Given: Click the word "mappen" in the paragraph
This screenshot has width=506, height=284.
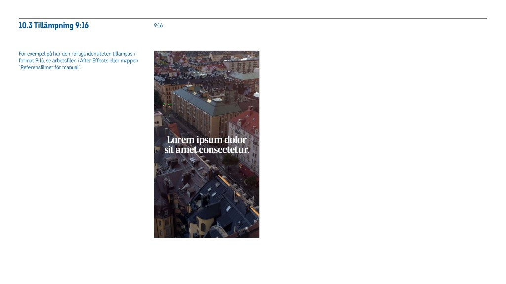Looking at the screenshot, I should point(129,60).
